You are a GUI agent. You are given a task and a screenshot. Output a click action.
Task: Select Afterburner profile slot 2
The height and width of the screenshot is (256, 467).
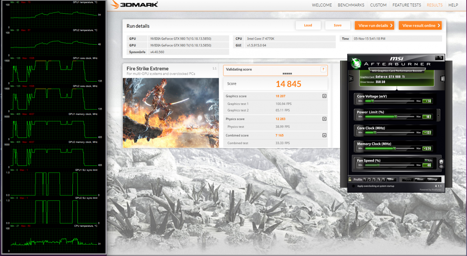click(370, 179)
